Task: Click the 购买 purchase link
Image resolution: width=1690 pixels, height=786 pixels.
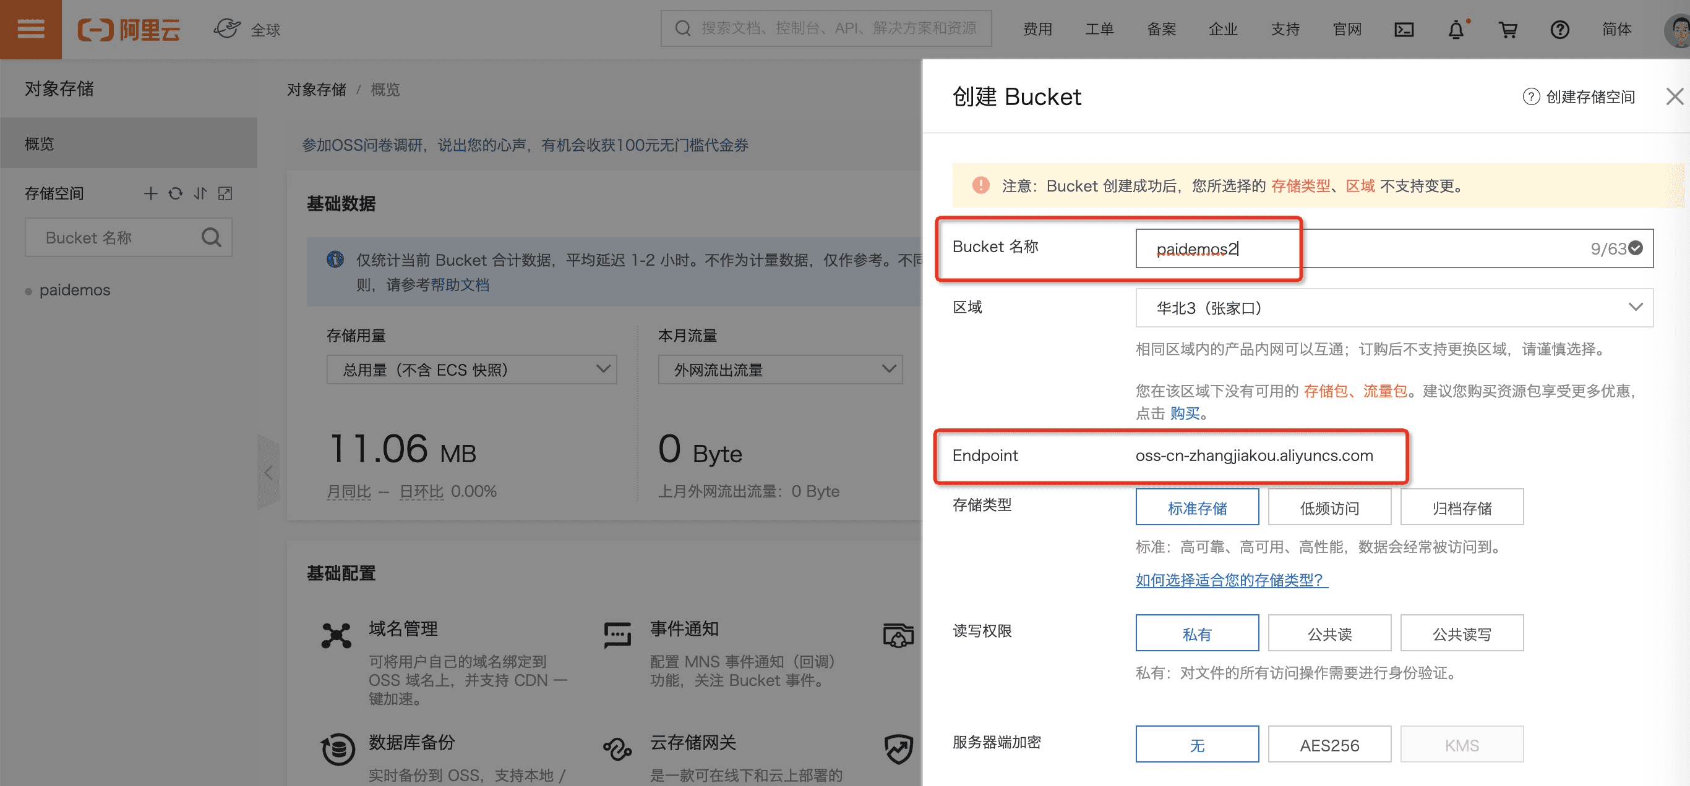Action: click(x=1184, y=413)
